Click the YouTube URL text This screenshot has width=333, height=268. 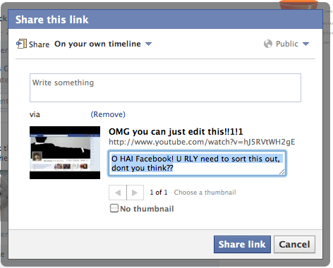(x=202, y=142)
